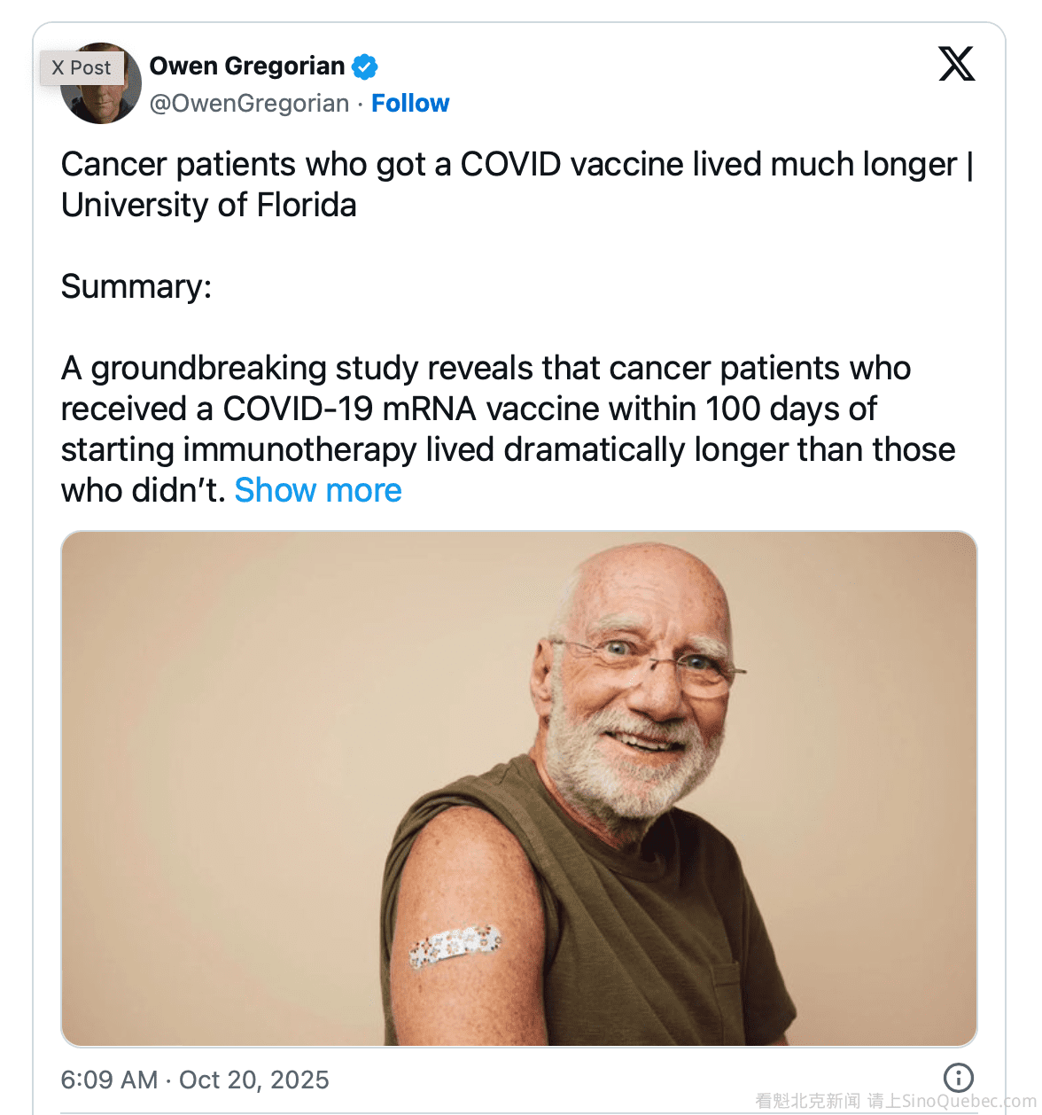
Task: Open the tweet info icon
Action: [958, 1077]
